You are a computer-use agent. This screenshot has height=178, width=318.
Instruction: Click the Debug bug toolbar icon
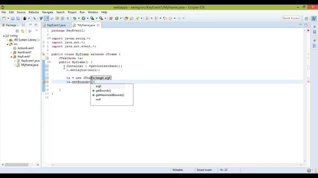75,18
